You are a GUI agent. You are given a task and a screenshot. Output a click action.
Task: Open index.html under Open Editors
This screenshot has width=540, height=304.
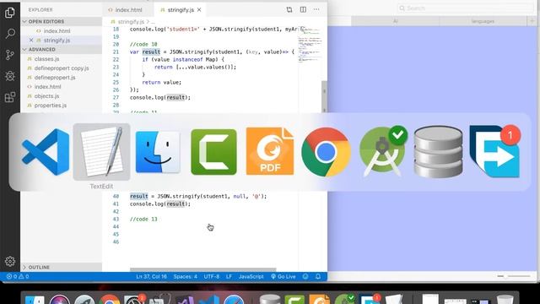pos(57,31)
